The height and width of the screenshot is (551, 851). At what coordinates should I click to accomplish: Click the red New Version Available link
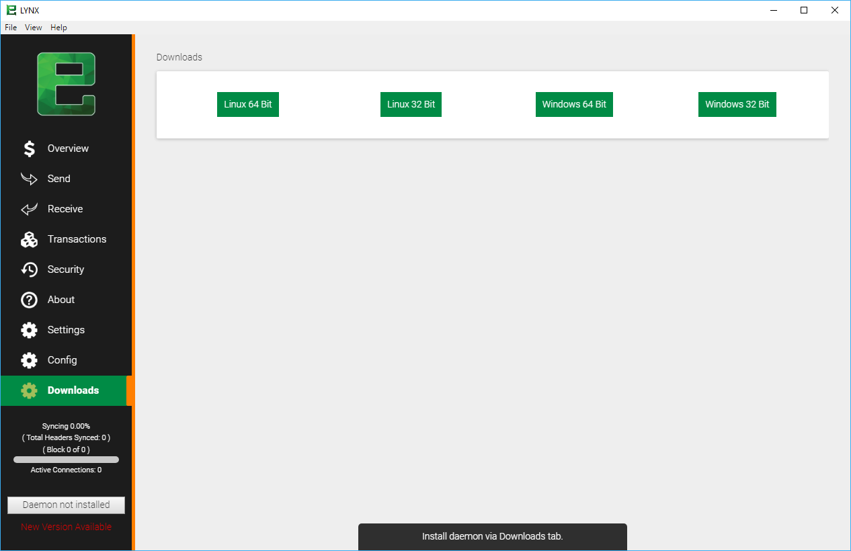[66, 527]
